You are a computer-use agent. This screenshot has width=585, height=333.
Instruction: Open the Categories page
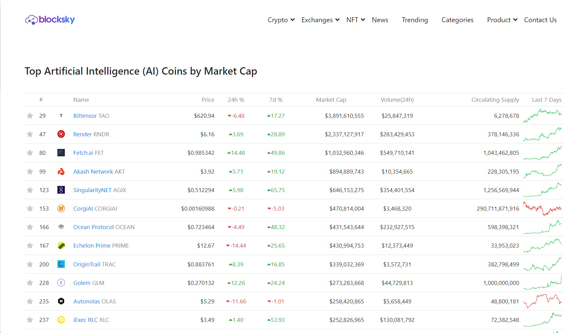tap(458, 20)
